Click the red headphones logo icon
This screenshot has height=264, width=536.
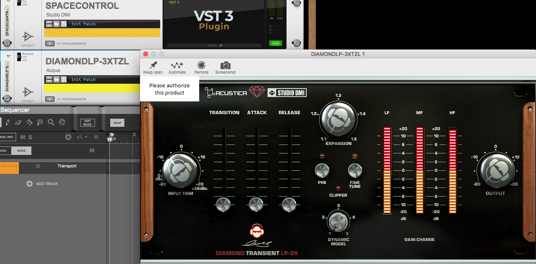[257, 231]
